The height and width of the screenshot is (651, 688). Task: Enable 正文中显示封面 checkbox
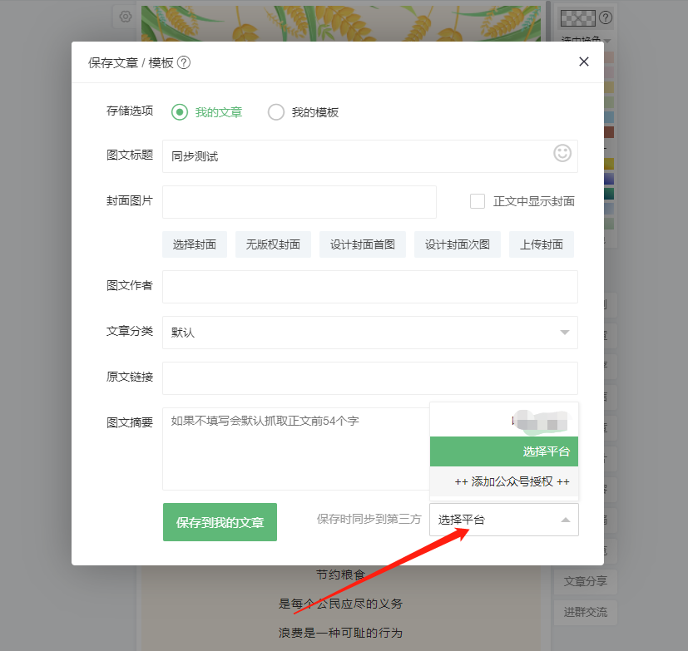click(478, 201)
